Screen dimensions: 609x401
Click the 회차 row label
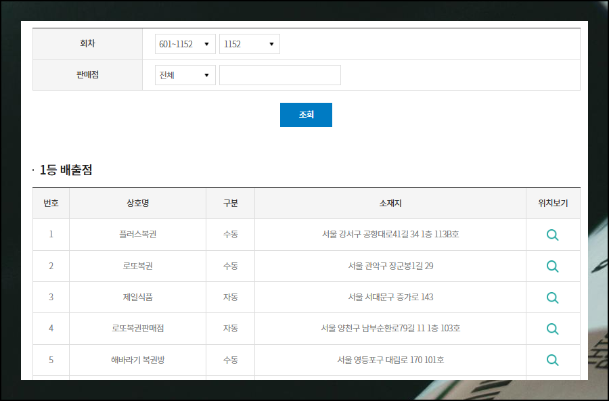click(x=87, y=43)
